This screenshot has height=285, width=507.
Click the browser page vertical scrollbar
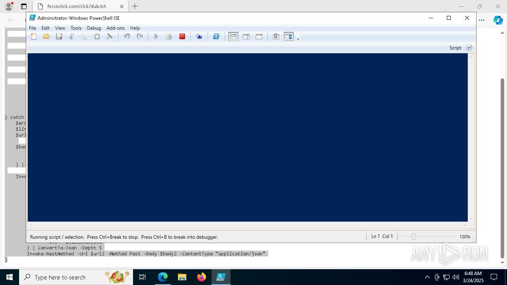coord(502,168)
